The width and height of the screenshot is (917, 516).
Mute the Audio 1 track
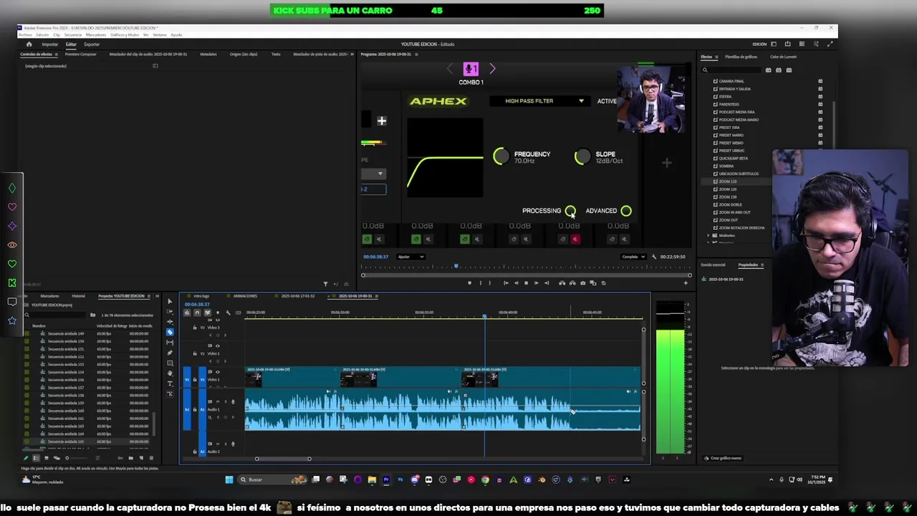pos(218,401)
